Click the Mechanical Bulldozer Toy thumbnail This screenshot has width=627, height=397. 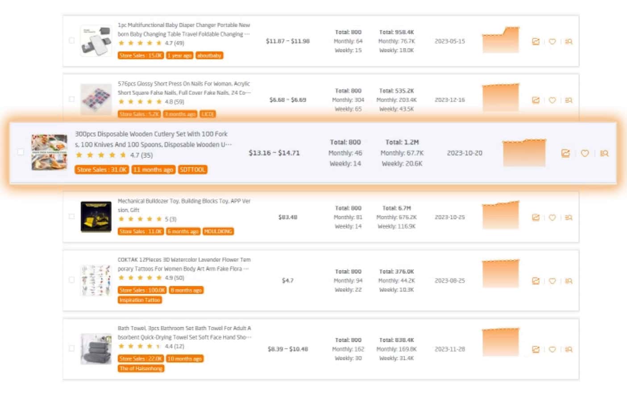96,217
